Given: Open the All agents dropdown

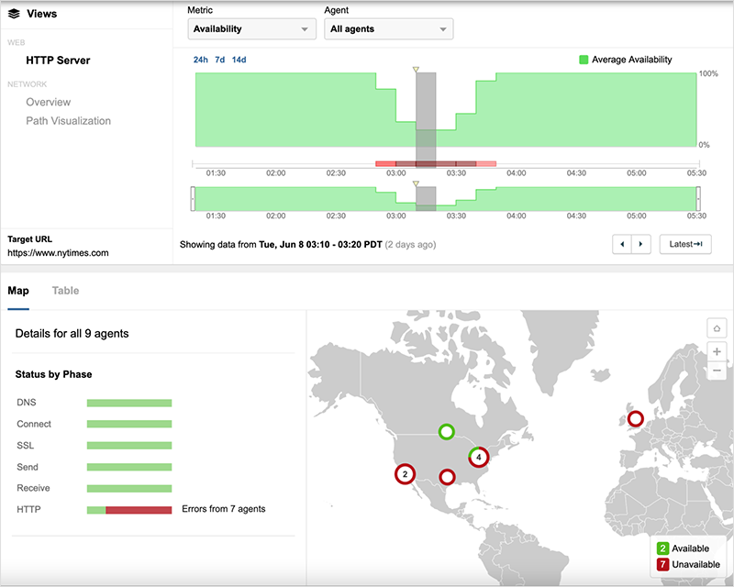Looking at the screenshot, I should coord(389,29).
